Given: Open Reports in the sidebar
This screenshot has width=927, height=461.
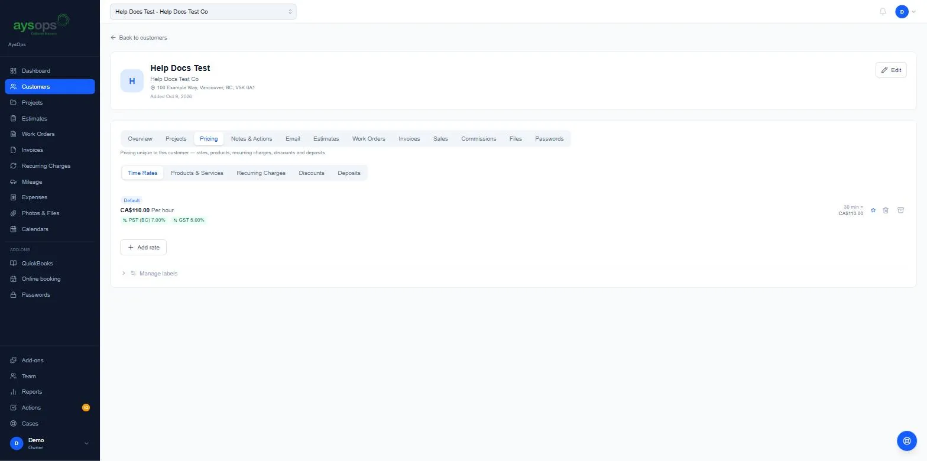Looking at the screenshot, I should click(50, 392).
